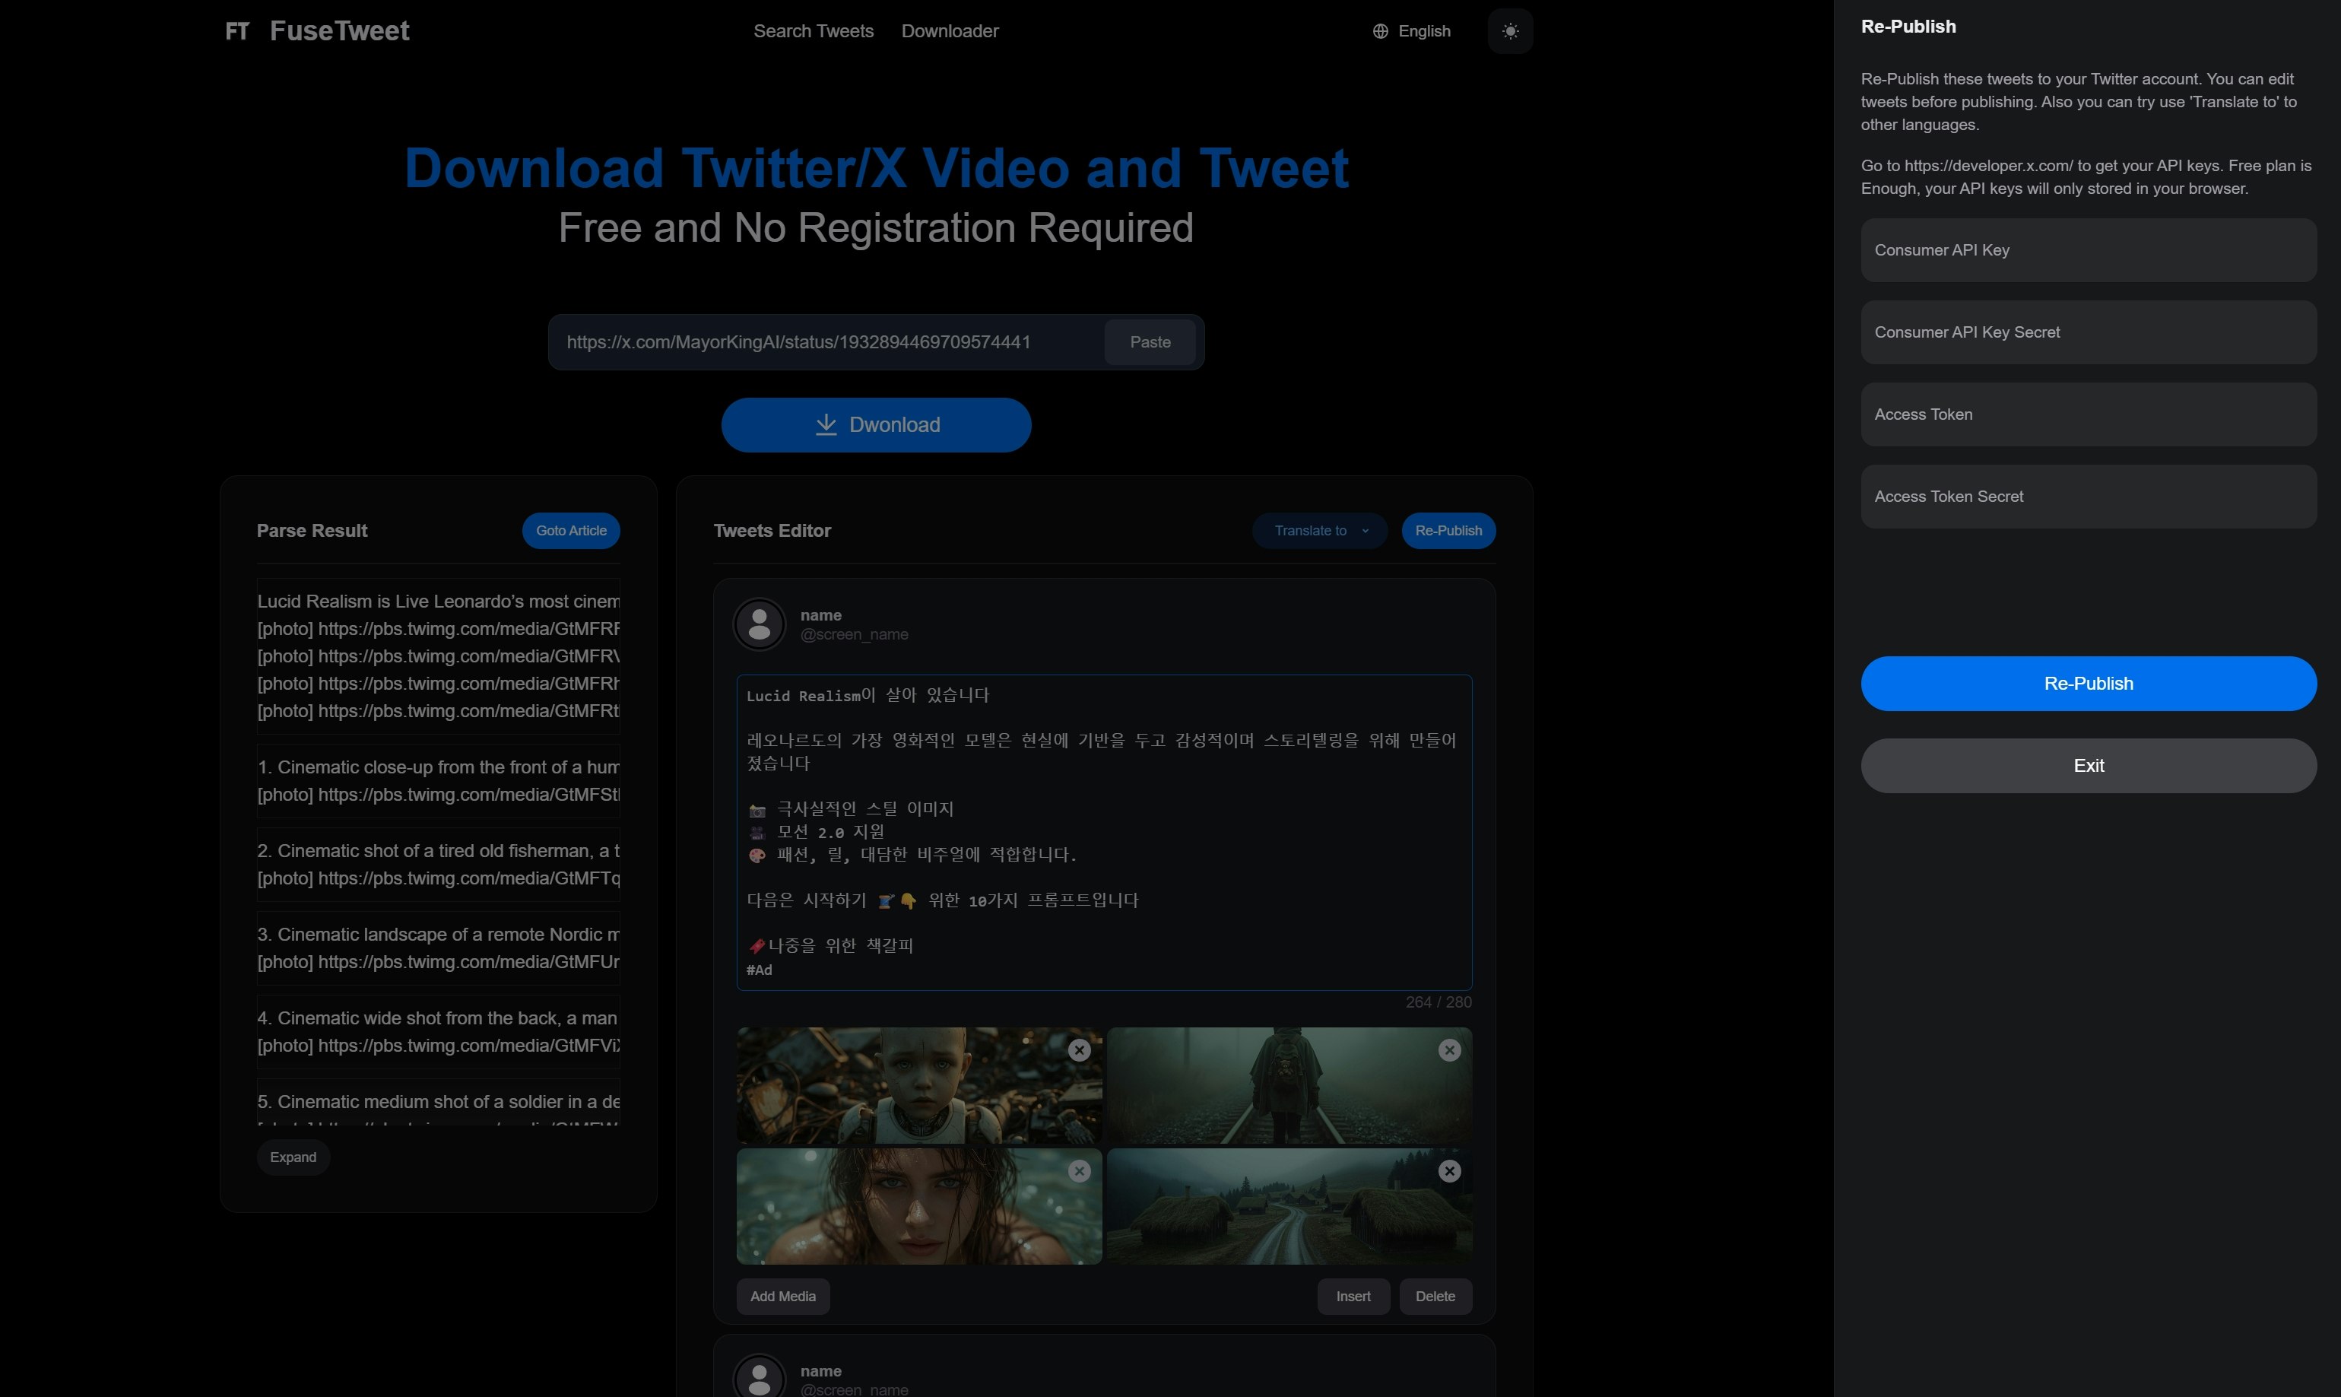This screenshot has height=1397, width=2341.
Task: Select '5. Cinematic medium shot of a soldier' entry
Action: click(x=439, y=1101)
